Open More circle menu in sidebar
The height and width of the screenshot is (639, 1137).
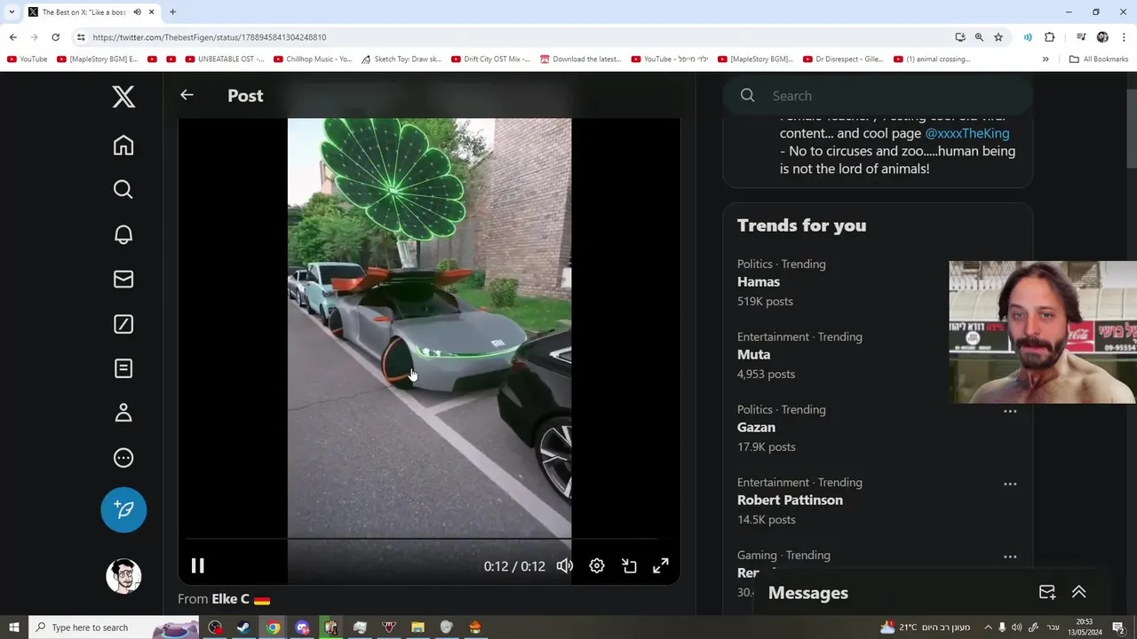[x=123, y=458]
